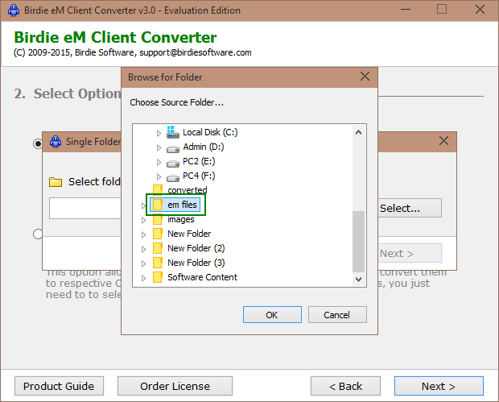
Task: Expand the Local Disk (C:) node
Action: (159, 133)
